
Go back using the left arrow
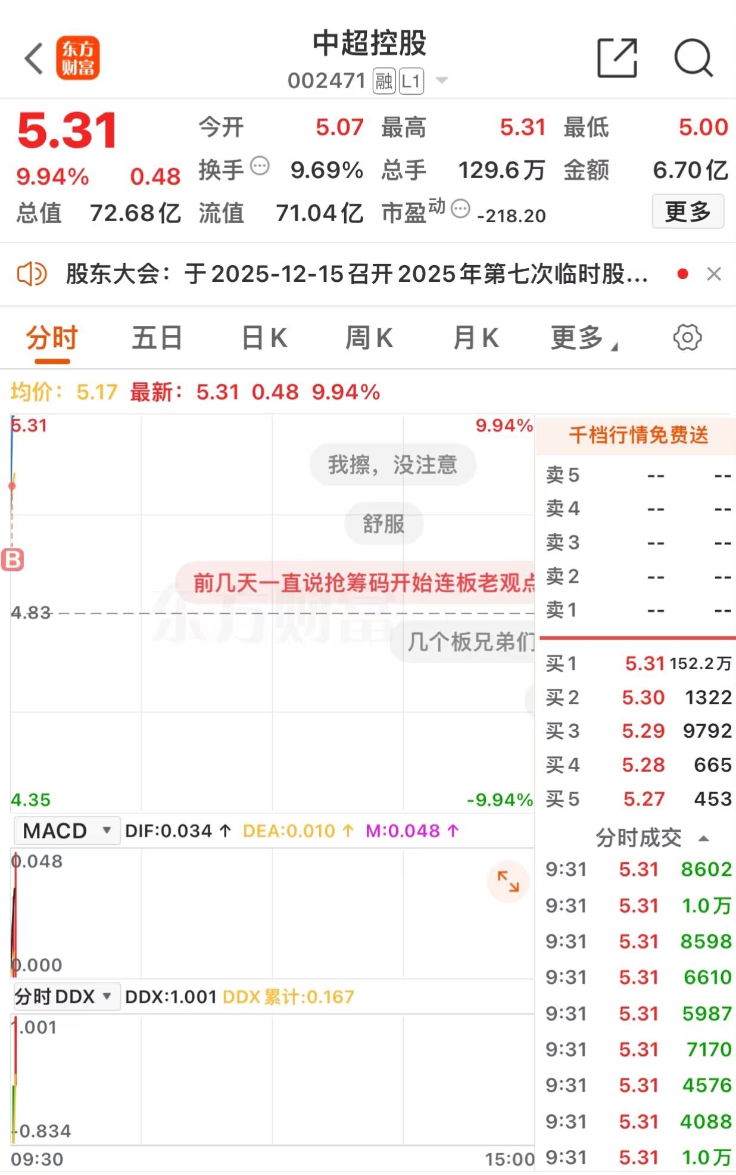tap(34, 58)
